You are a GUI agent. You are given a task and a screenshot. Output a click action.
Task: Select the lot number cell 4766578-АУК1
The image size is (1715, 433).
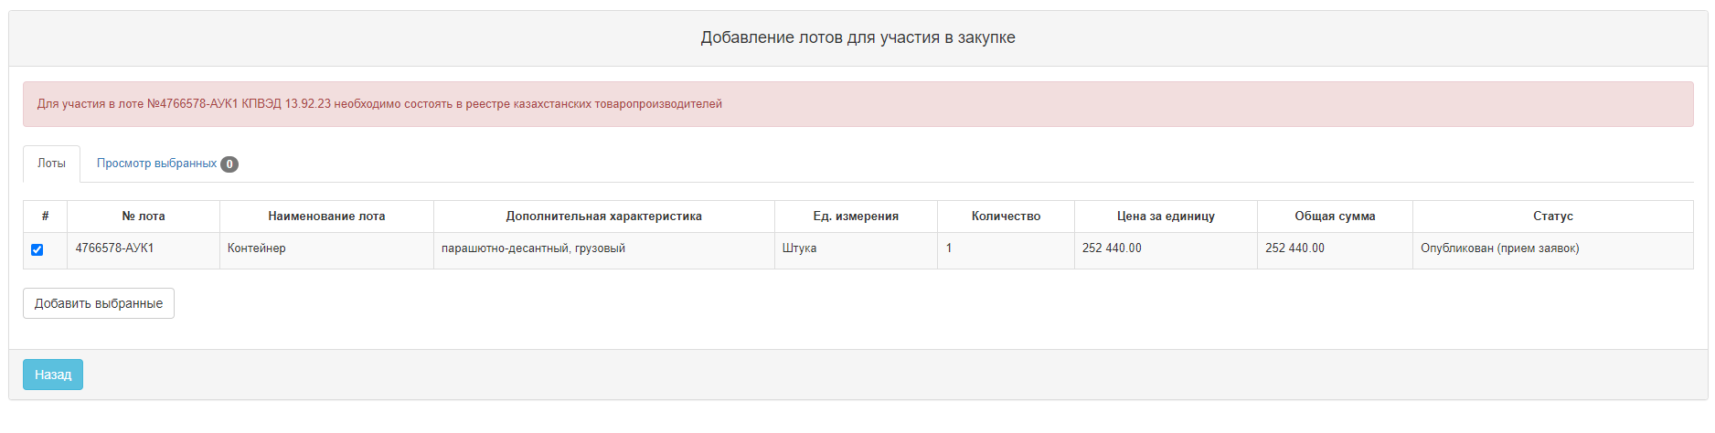(x=144, y=250)
